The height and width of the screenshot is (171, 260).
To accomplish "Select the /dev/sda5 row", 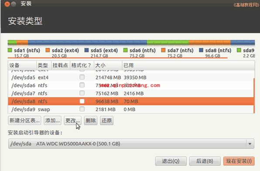I will [131, 77].
